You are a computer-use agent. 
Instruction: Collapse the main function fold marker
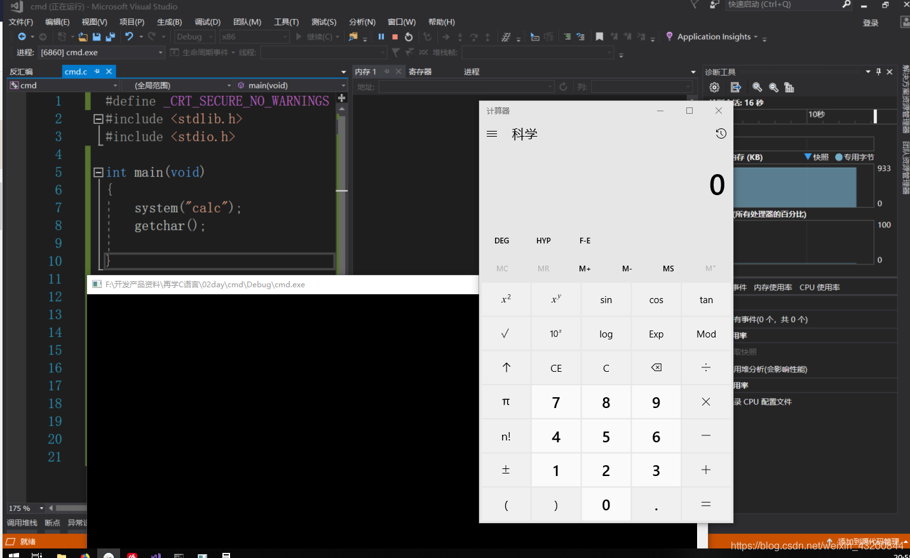(98, 172)
